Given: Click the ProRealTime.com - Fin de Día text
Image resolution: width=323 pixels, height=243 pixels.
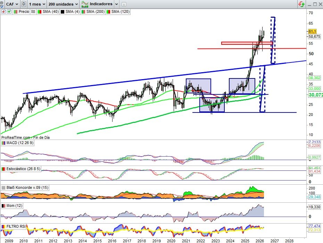Looking at the screenshot, I should 25,137.
